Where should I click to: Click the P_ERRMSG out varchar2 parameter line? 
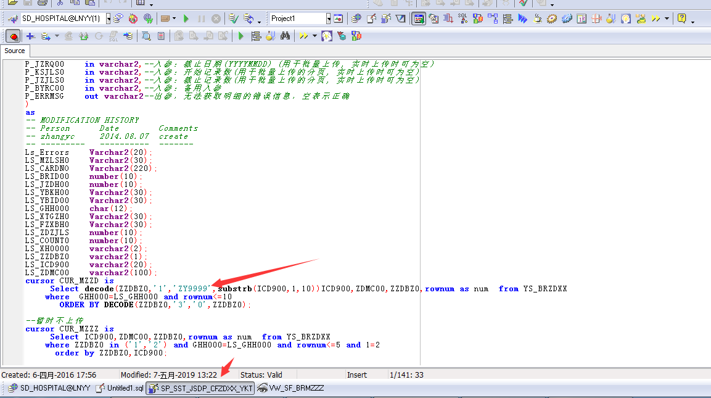coord(187,96)
